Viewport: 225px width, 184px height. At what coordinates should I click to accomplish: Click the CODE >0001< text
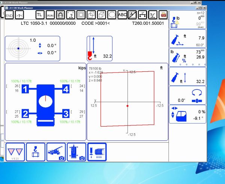[x=96, y=23]
